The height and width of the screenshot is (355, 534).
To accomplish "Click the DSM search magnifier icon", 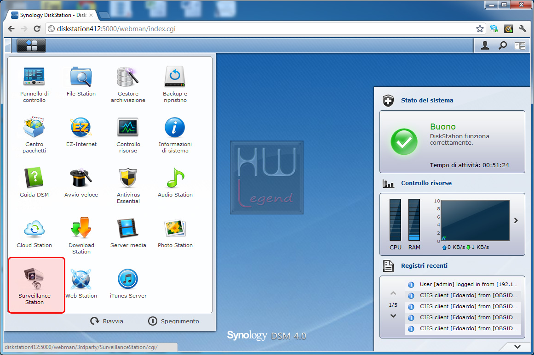I will coord(503,45).
